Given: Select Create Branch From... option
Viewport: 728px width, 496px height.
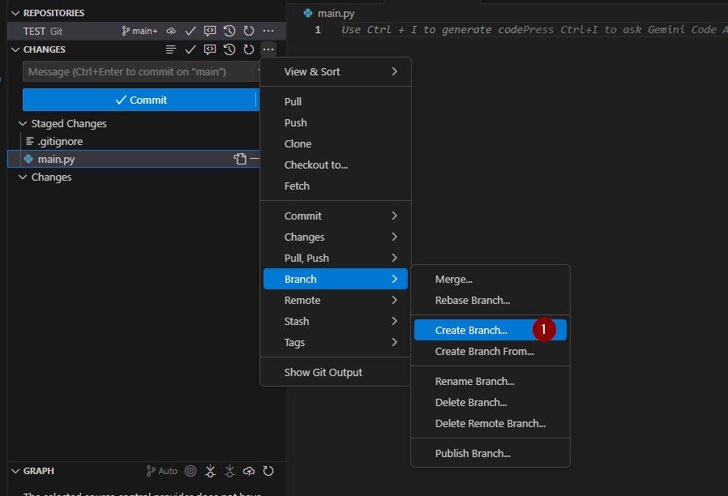Looking at the screenshot, I should (x=490, y=352).
